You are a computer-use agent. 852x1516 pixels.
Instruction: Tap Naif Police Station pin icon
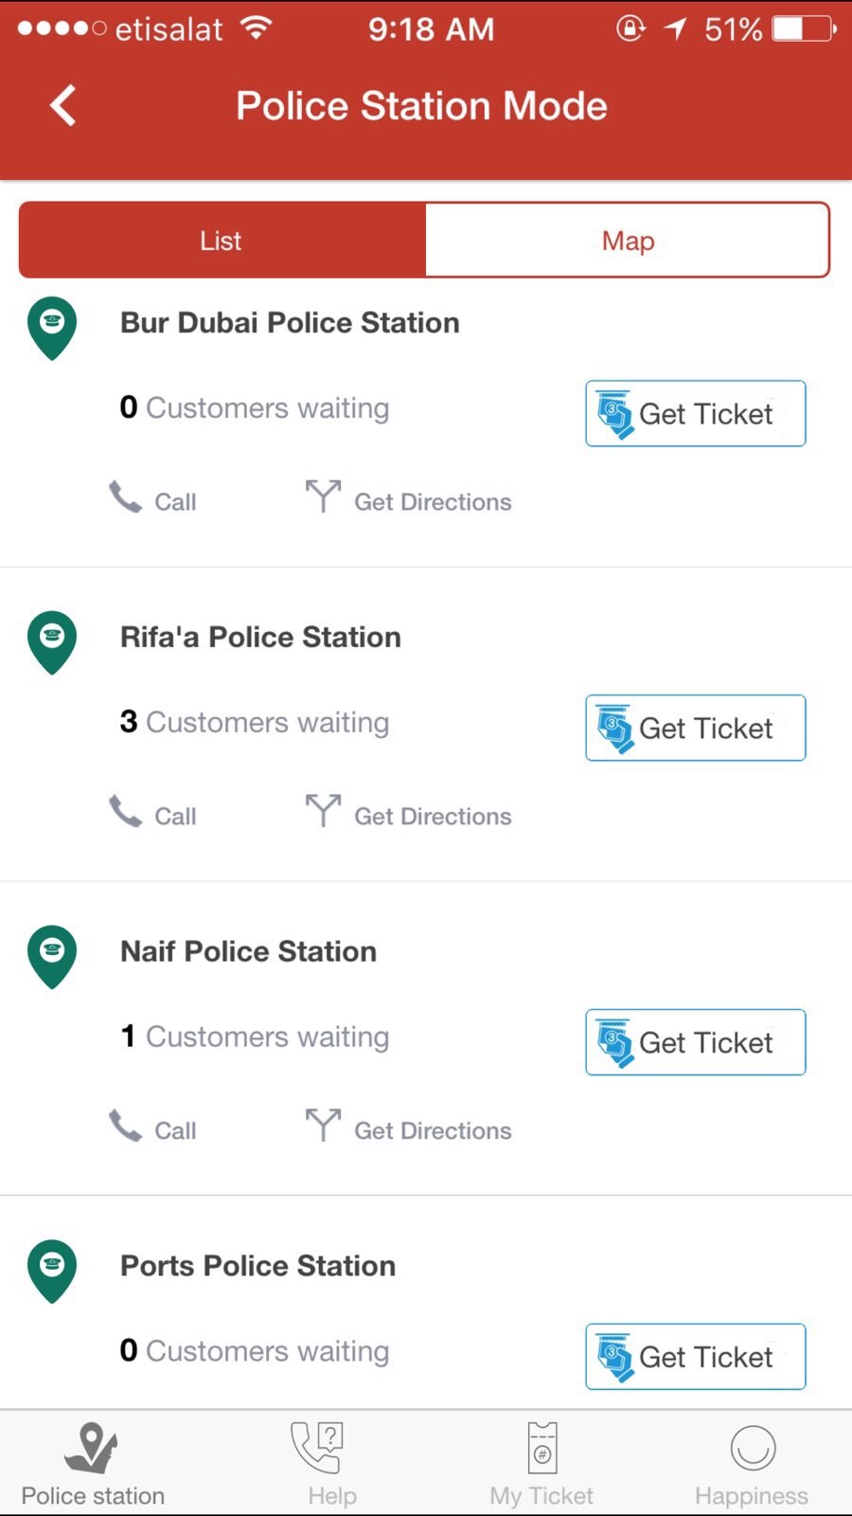52,957
